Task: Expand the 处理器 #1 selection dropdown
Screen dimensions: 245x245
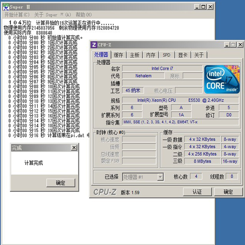Action: (x=160, y=177)
